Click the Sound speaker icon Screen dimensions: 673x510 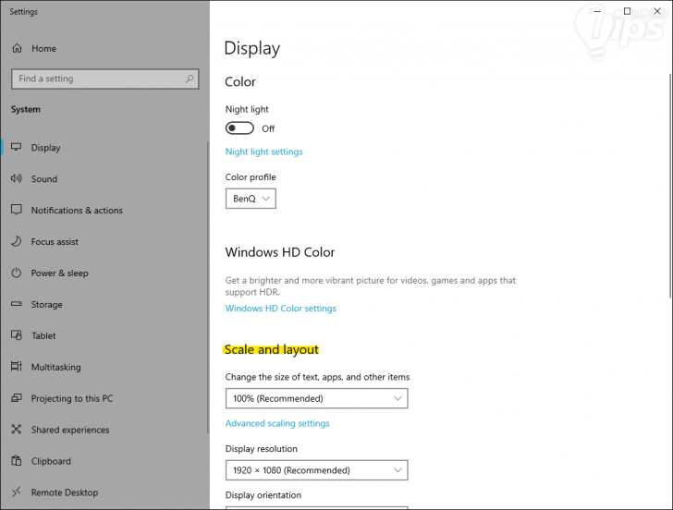coord(16,179)
